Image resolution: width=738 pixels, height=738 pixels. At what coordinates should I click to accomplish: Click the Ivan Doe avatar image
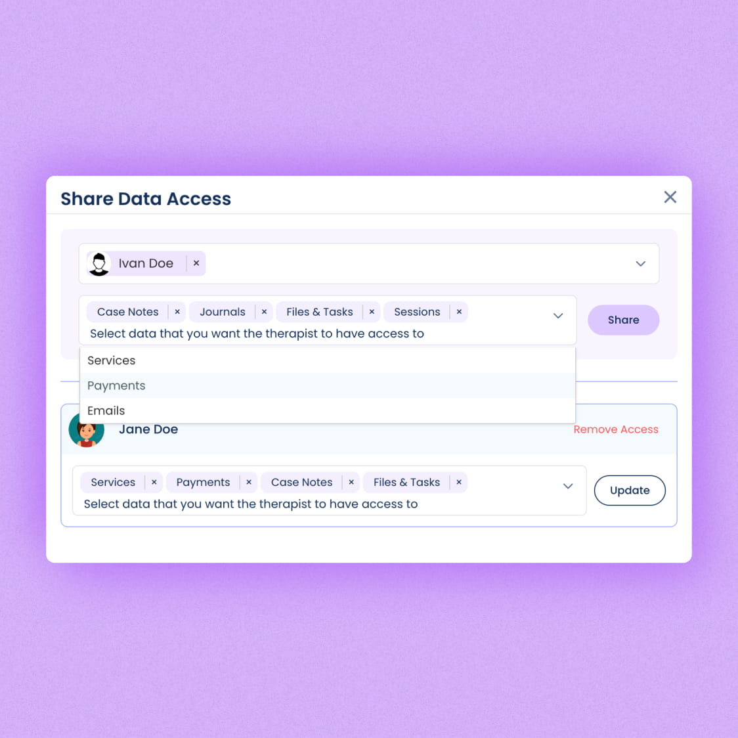99,263
